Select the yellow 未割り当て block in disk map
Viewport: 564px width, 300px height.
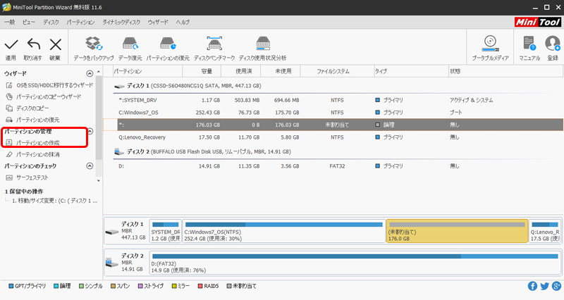(457, 231)
